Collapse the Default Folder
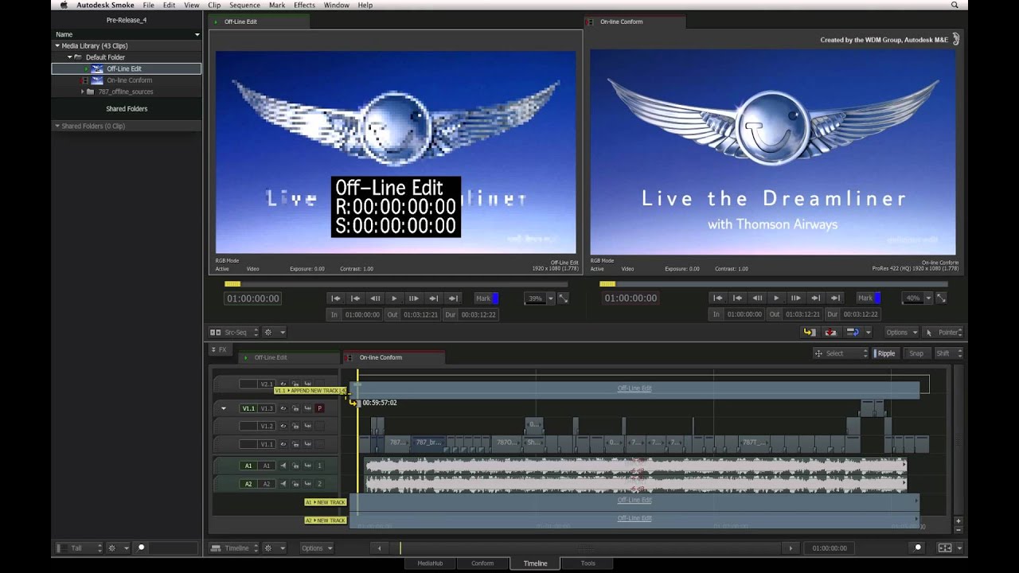The image size is (1019, 573). 69,57
